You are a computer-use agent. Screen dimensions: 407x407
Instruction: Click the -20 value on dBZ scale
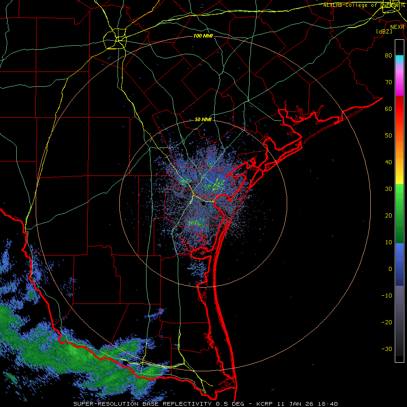click(387, 322)
